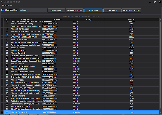
Task: Click row number 28 cell
Action: pos(7,93)
